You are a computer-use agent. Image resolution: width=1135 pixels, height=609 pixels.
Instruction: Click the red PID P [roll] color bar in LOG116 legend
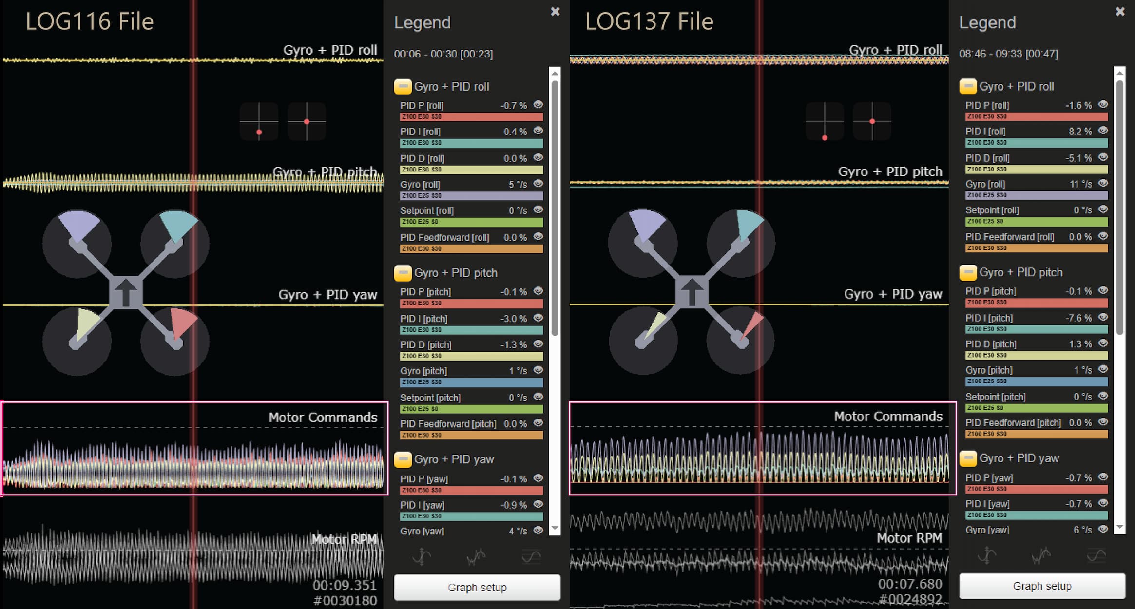coord(471,117)
